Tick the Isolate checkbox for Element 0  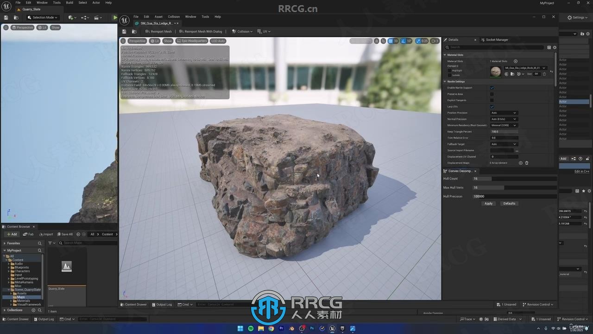point(449,75)
